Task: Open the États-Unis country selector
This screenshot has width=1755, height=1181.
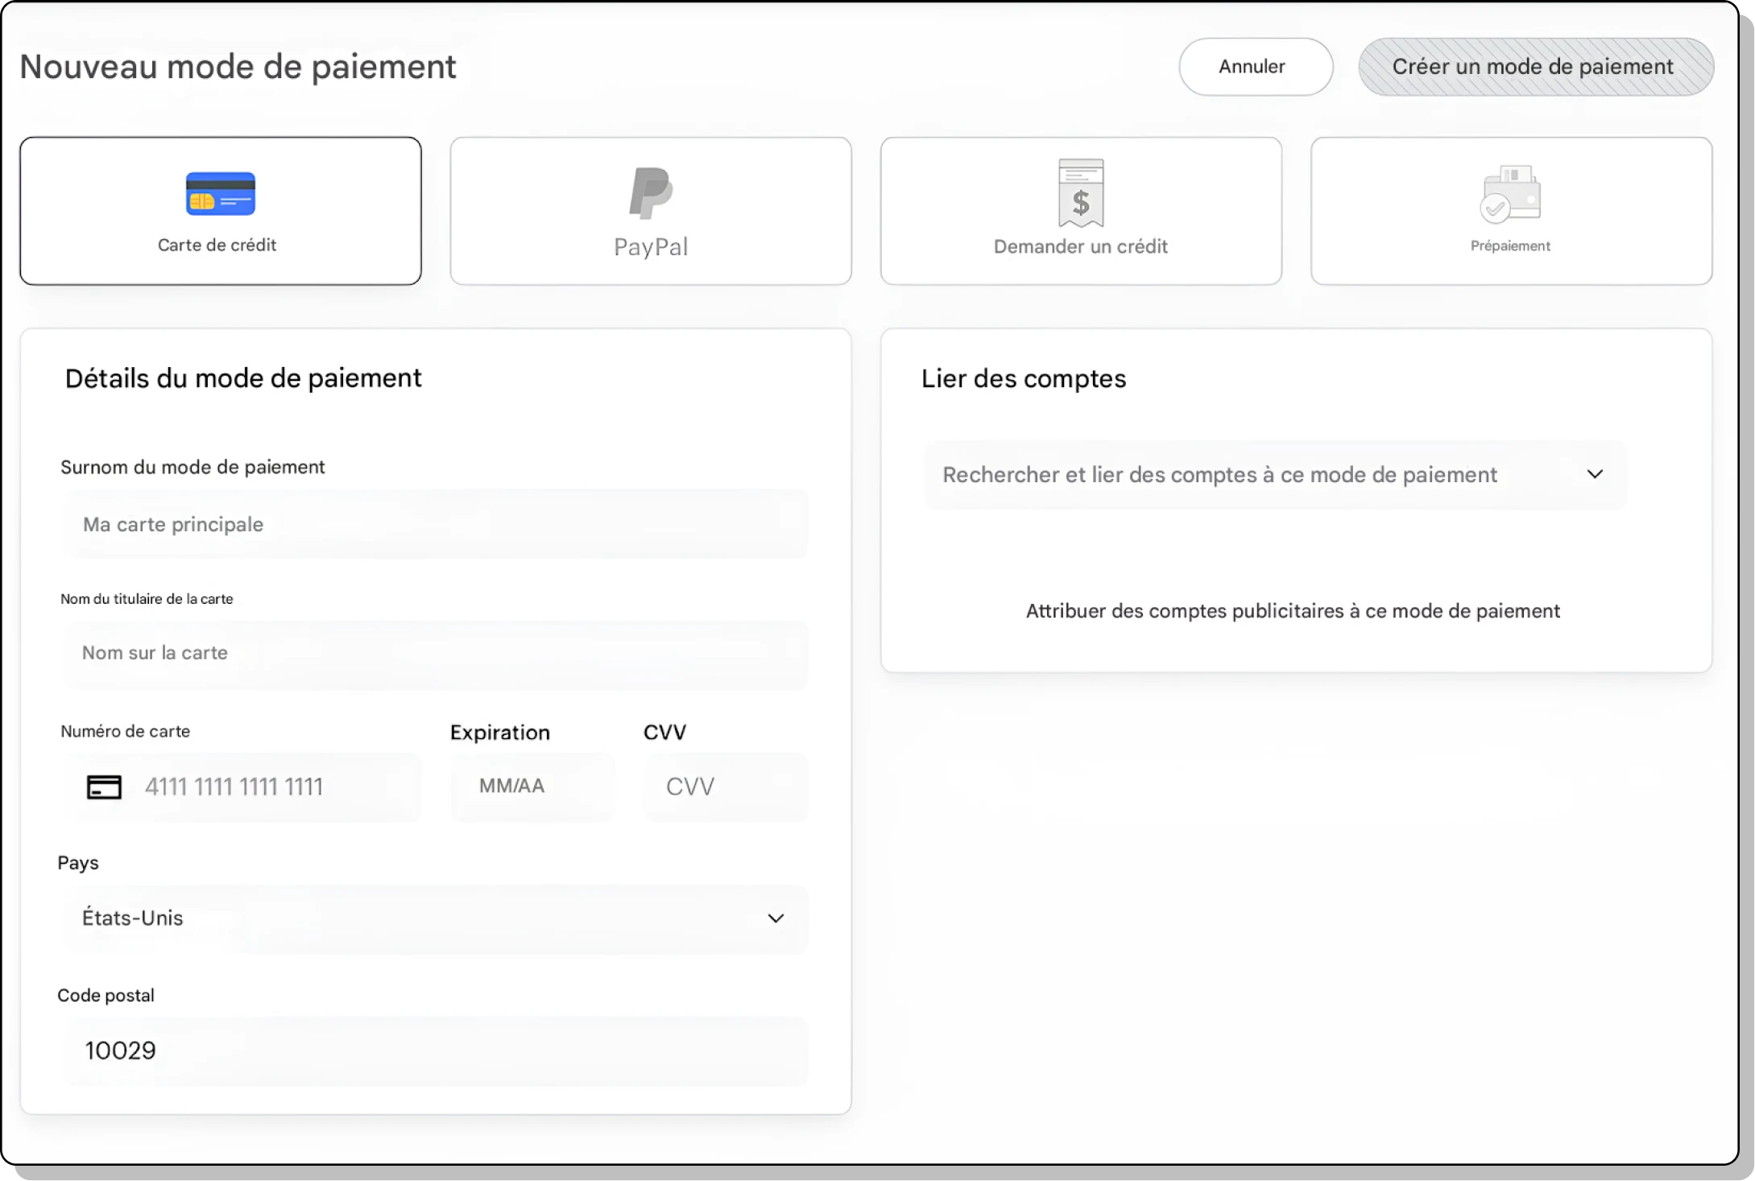Action: point(436,919)
